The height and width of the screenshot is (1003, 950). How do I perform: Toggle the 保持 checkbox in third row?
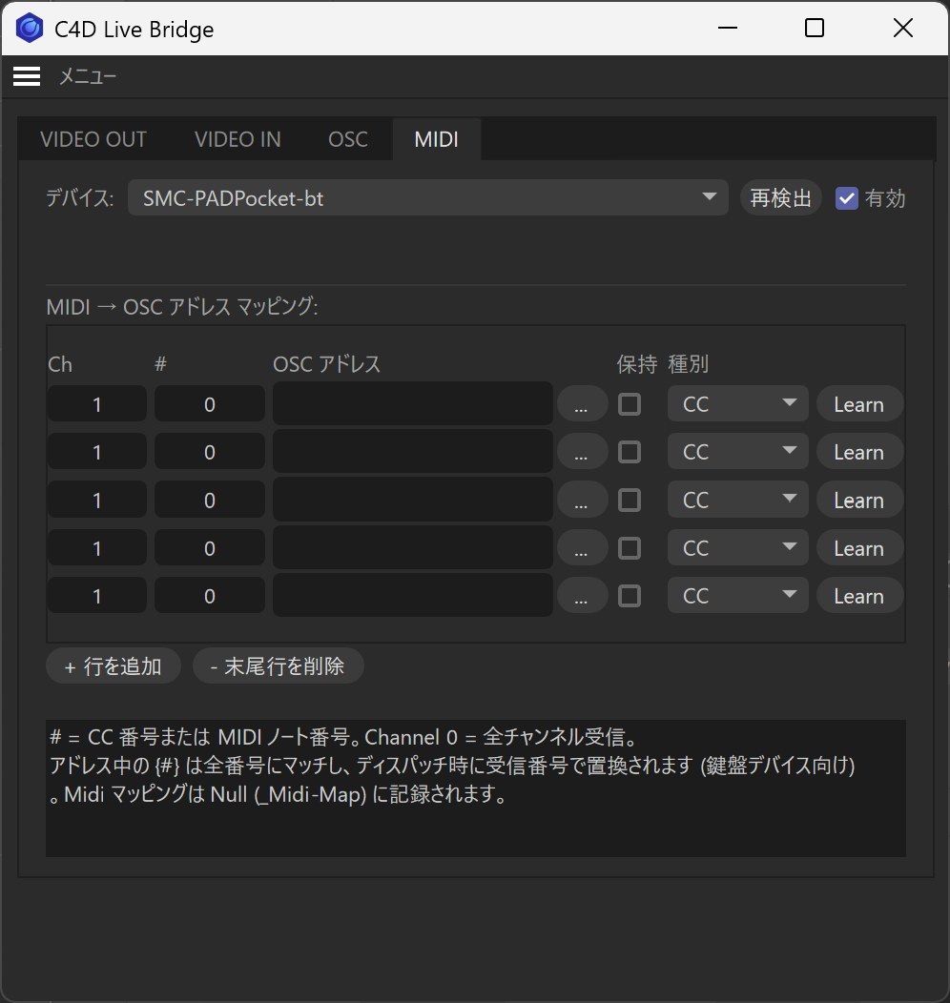click(x=630, y=501)
